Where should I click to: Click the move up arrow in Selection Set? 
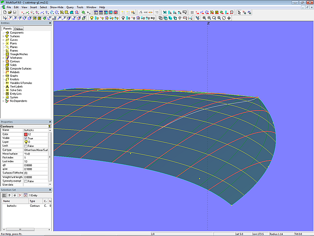(9, 195)
